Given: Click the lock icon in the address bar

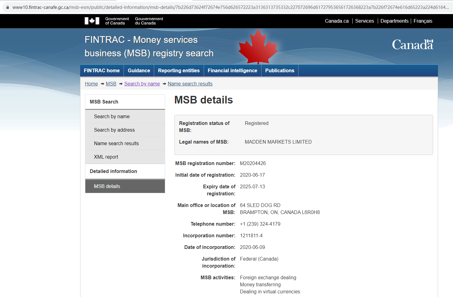Looking at the screenshot, I should point(7,7).
